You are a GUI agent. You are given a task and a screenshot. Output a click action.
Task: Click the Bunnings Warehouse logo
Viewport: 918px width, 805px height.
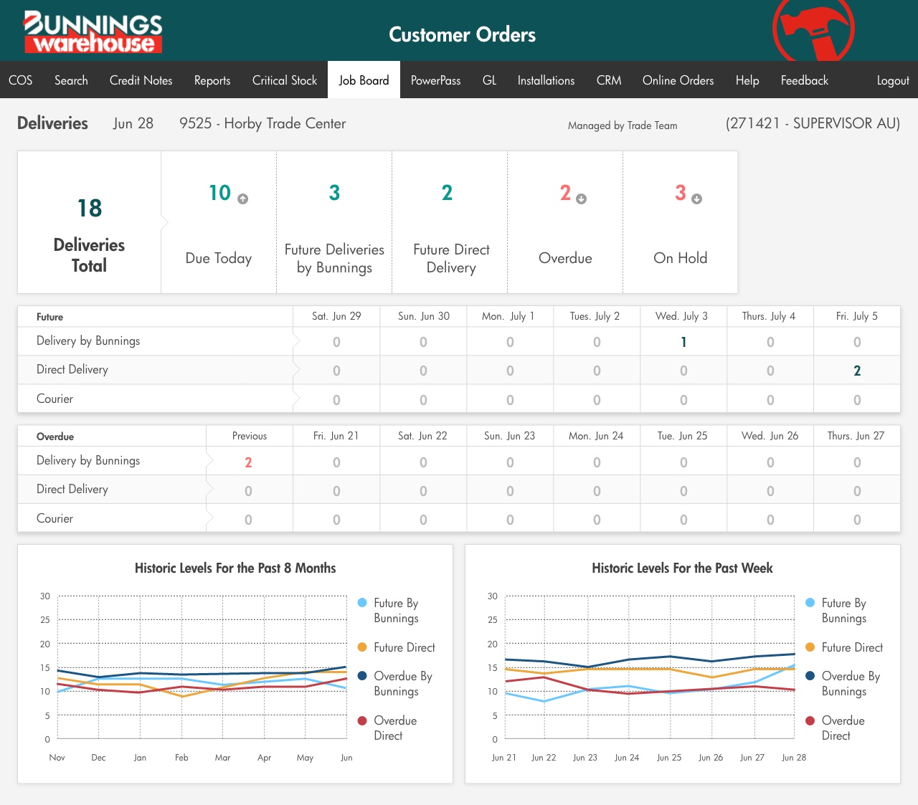click(93, 32)
